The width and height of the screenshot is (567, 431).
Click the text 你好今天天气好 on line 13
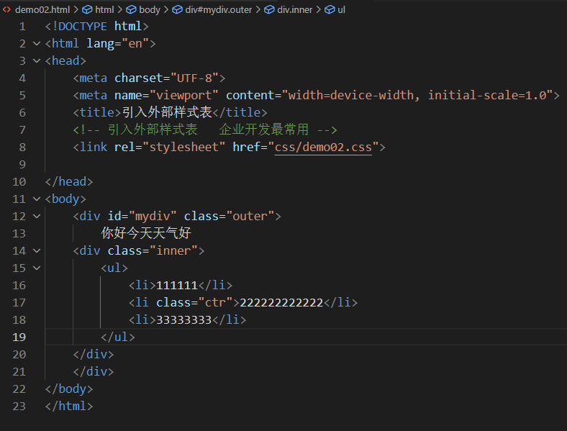click(146, 233)
